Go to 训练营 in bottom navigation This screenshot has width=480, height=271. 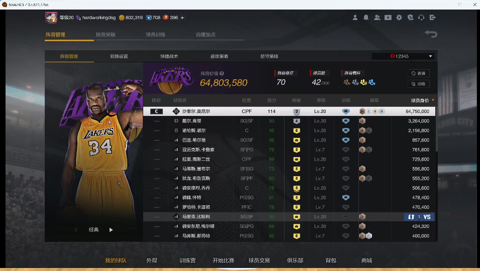[x=187, y=260]
